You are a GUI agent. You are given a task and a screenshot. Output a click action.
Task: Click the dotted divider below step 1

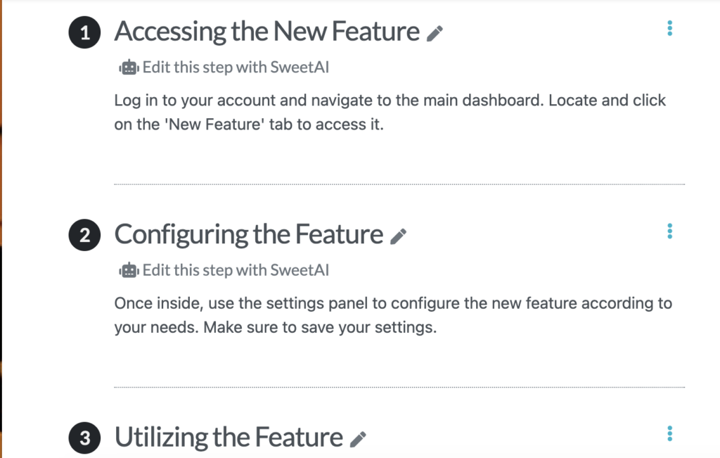tap(399, 184)
